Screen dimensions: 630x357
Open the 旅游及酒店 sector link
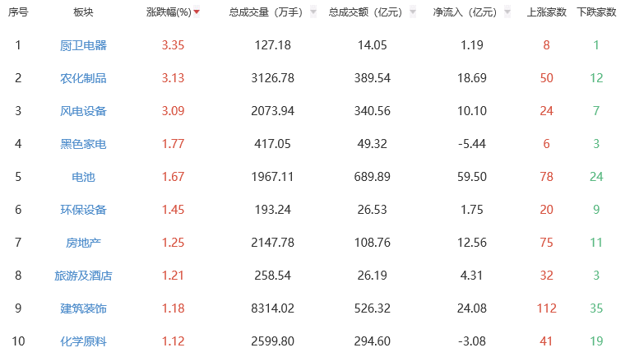[x=84, y=276]
